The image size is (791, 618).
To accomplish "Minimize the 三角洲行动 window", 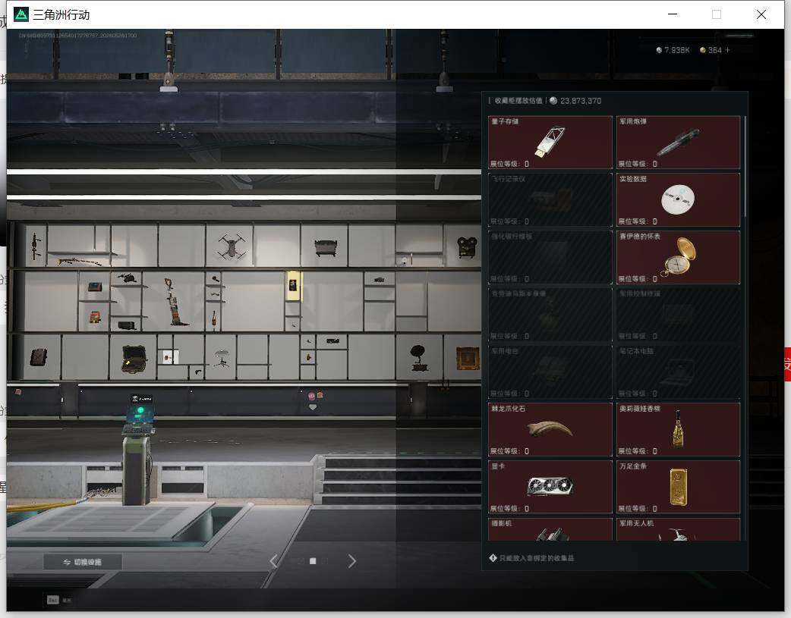I will [x=673, y=14].
